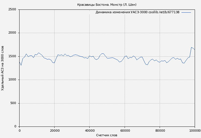Viewport: 201px width, 138px height.
Task: Click the legend text 'Динамика изменения УАСЗ-3000'
Action: [137, 12]
